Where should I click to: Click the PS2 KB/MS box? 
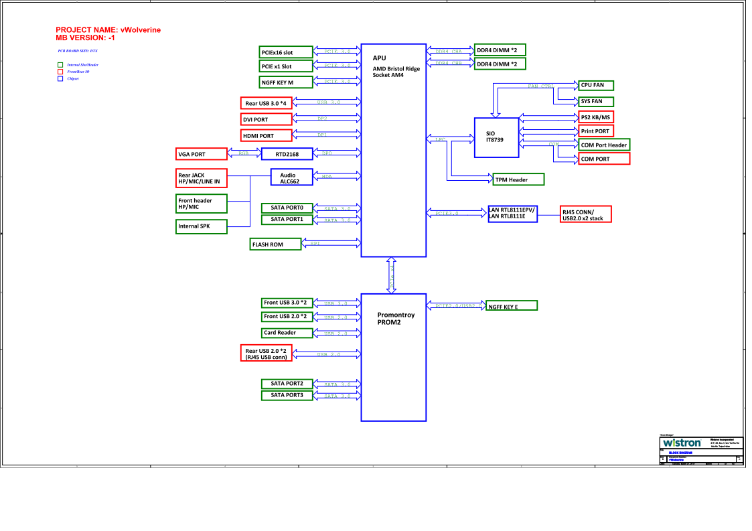(596, 117)
